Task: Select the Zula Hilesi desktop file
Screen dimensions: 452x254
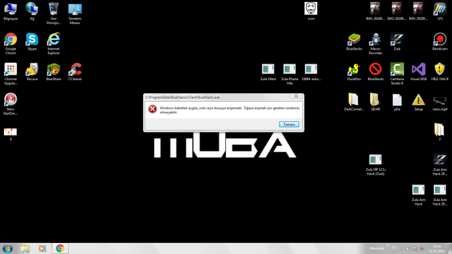Action: (268, 72)
